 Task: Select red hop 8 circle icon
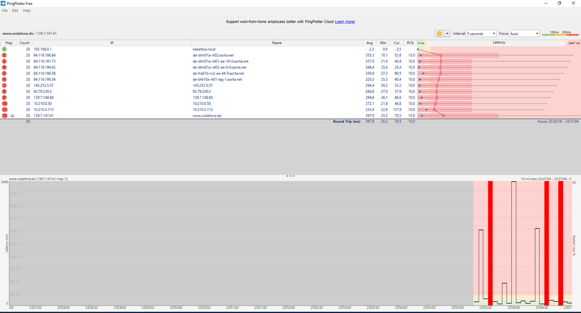(5, 91)
